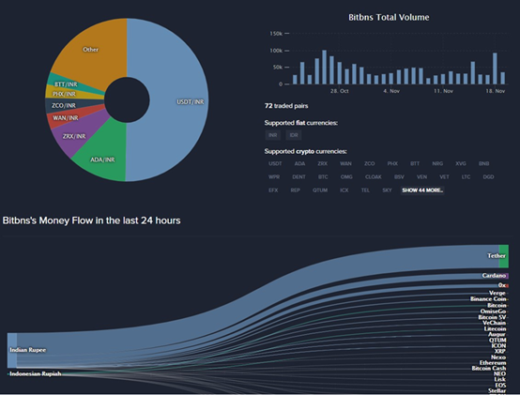Open the WAN crypto currency tag
The image size is (520, 395).
(345, 163)
